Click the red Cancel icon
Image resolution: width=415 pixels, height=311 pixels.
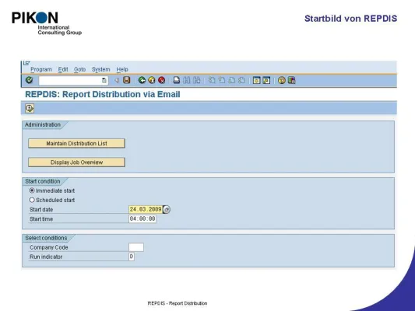pos(161,80)
